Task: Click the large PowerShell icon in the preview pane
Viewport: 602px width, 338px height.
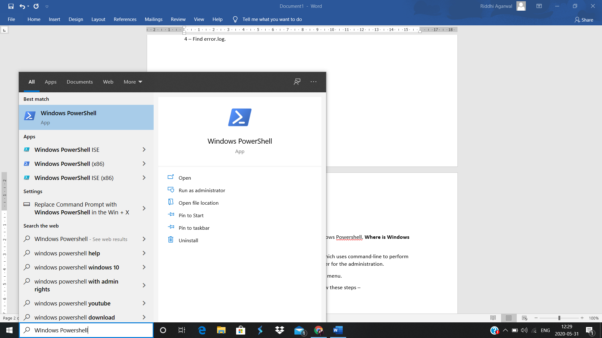Action: pyautogui.click(x=240, y=117)
